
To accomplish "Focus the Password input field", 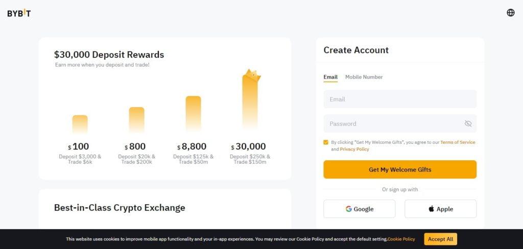I will click(x=400, y=123).
